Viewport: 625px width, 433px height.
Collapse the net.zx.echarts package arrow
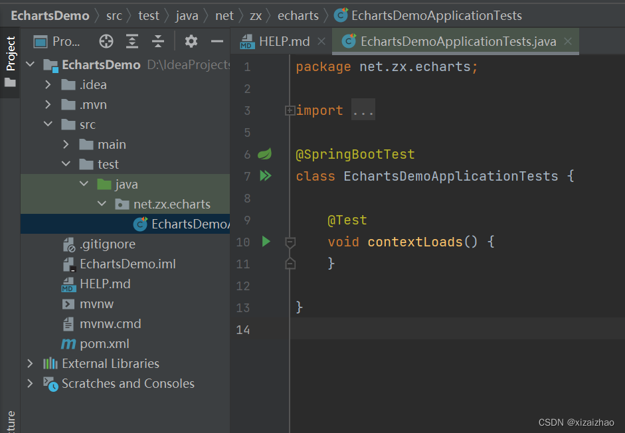102,204
